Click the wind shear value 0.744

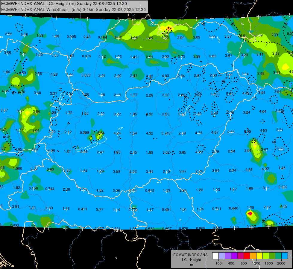point(50,189)
